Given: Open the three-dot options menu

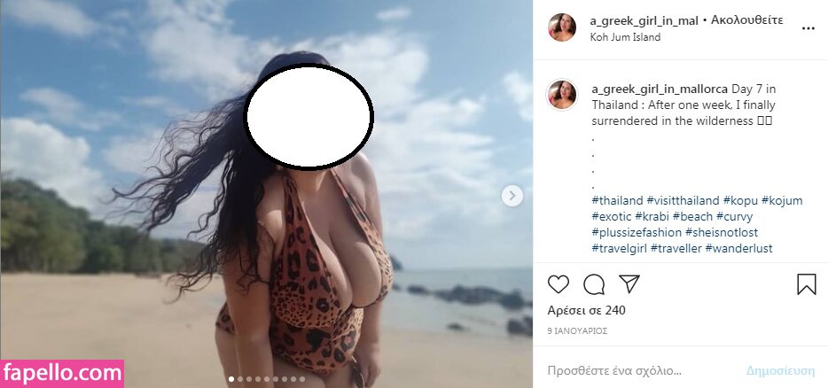Looking at the screenshot, I should [x=808, y=28].
